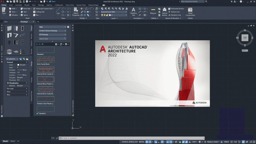Click the layer color swatch in Layers panel
This screenshot has height=144, width=256.
110,15
